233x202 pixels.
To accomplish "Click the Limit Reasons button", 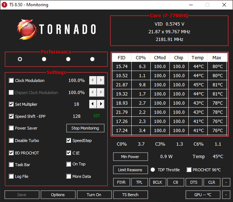I will click(131, 170).
